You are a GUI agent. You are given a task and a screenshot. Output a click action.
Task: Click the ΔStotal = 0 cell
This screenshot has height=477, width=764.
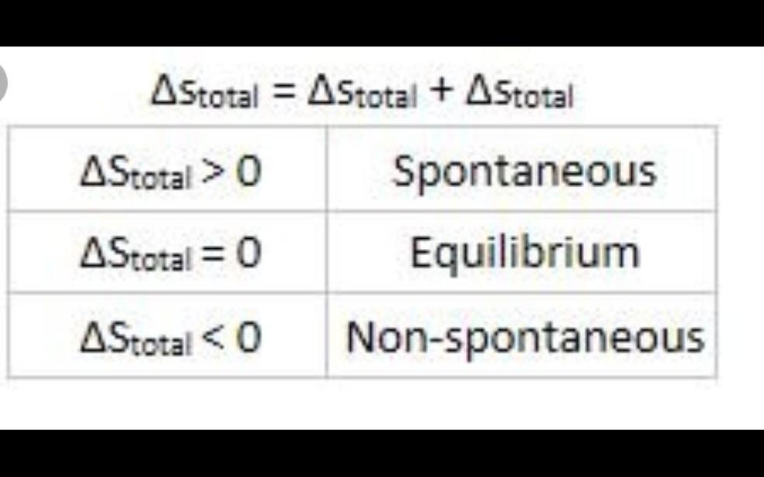coord(169,254)
